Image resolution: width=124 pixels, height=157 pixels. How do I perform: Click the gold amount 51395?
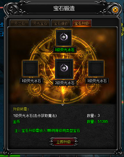pos(103,122)
